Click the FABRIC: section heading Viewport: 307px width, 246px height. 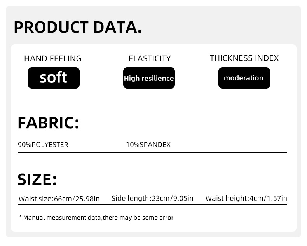48,123
